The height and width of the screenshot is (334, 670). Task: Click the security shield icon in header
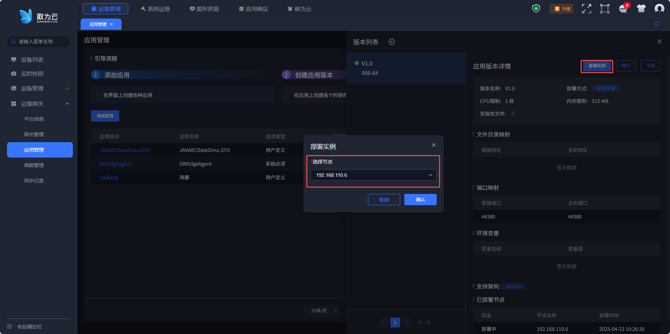point(536,8)
